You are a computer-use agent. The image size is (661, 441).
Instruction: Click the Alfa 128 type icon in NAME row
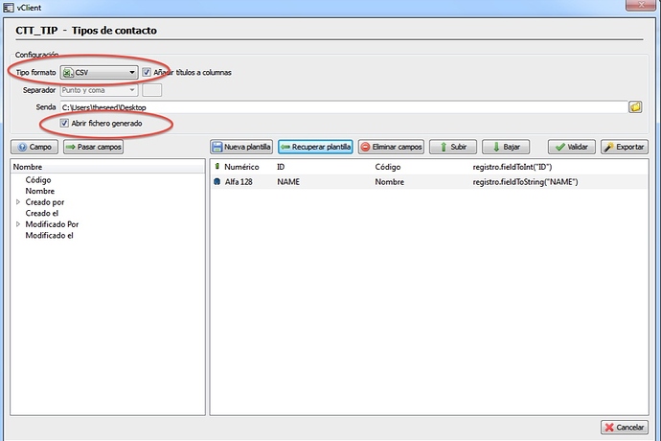[x=217, y=182]
